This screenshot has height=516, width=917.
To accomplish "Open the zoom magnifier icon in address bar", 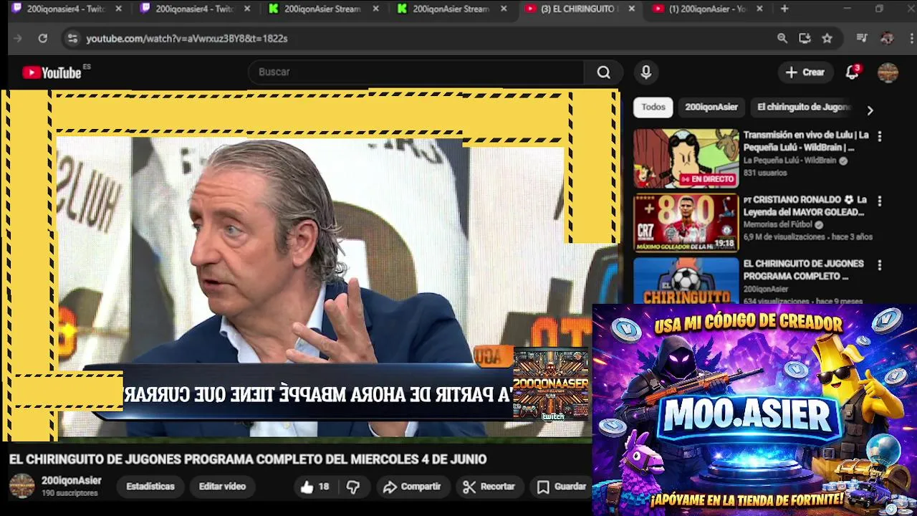I will pyautogui.click(x=782, y=39).
